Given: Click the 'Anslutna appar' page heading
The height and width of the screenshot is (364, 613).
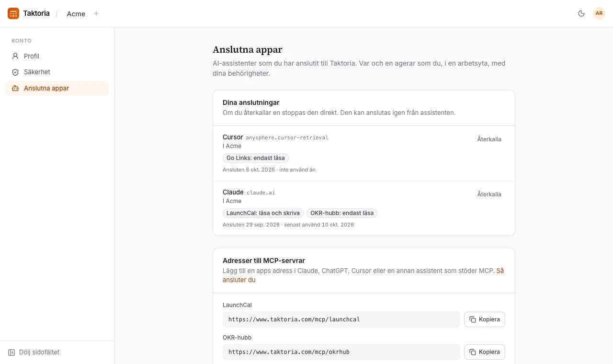Looking at the screenshot, I should pos(248,50).
